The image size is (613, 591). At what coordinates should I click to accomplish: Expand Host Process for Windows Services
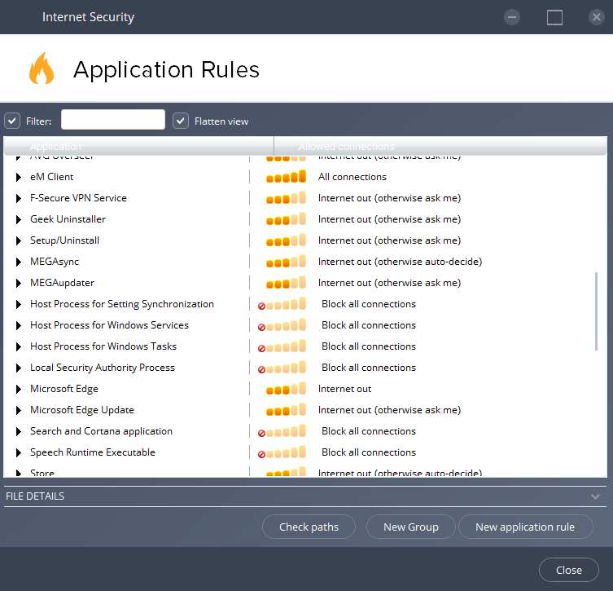click(x=19, y=325)
